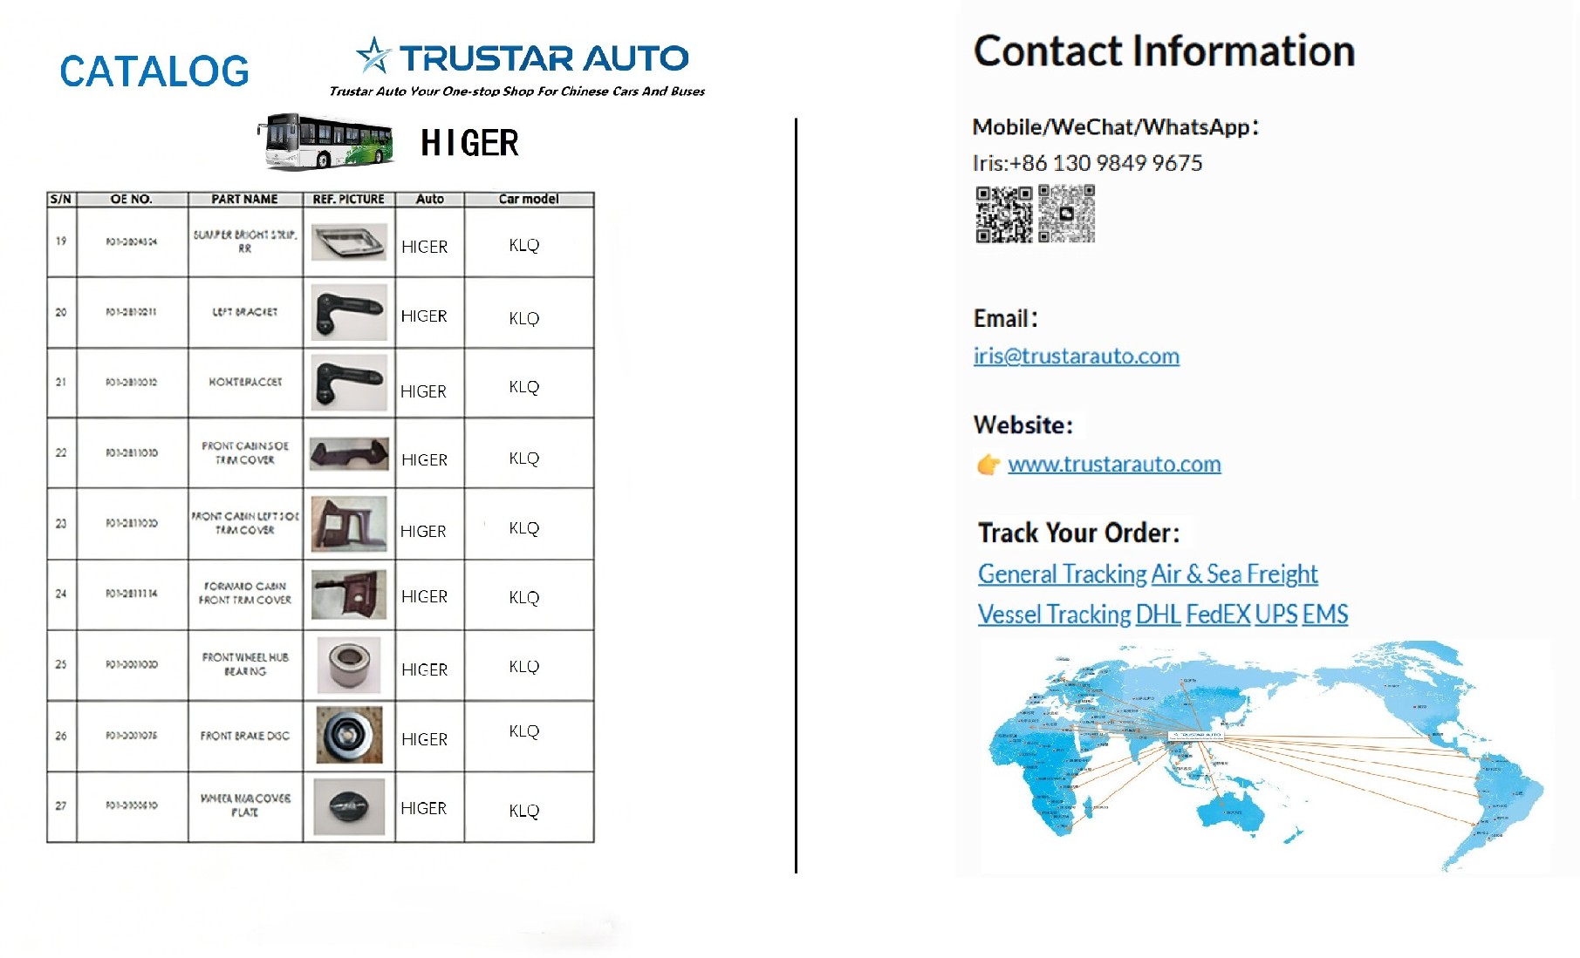The width and height of the screenshot is (1580, 958).
Task: Click the HIGER bus image
Action: [325, 141]
